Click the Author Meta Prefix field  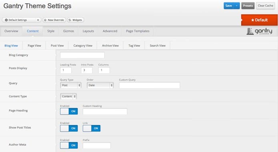click(97, 146)
